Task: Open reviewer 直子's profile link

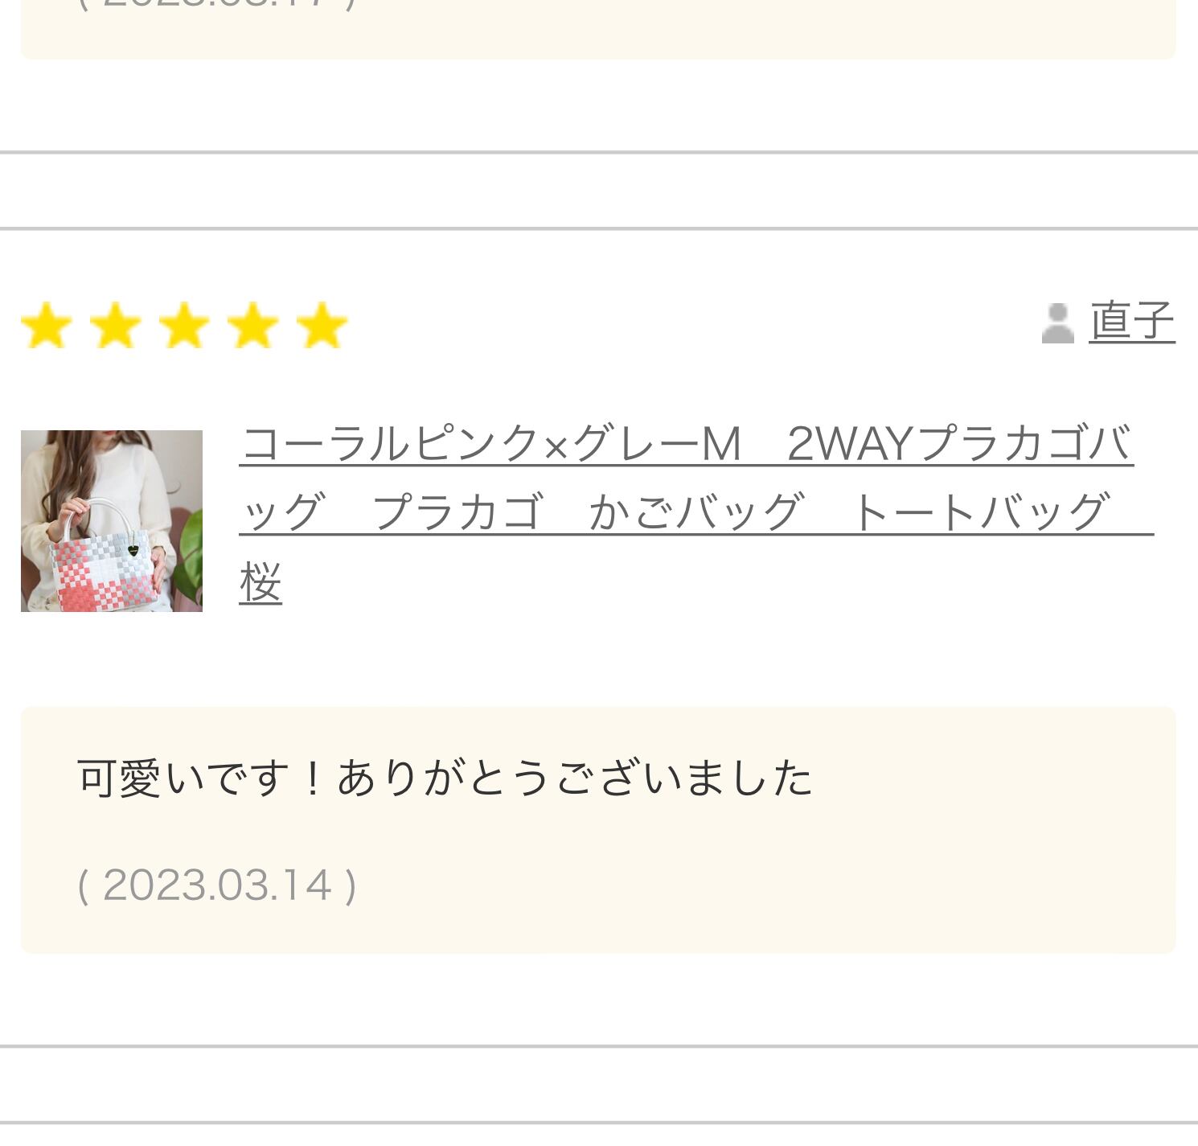Action: [1132, 322]
